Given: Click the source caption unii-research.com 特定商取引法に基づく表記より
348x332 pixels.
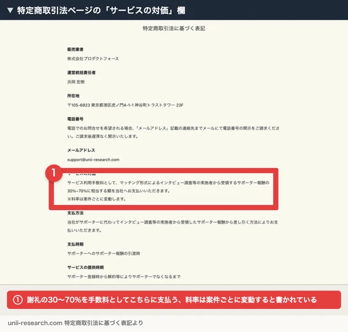Looking at the screenshot, I should tap(75, 323).
